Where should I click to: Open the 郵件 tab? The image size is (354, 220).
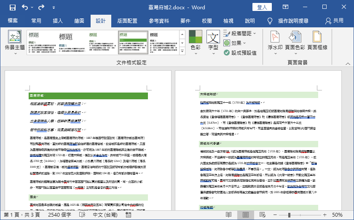(x=185, y=21)
